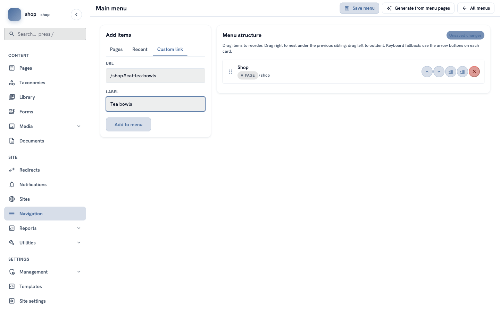Image resolution: width=500 pixels, height=312 pixels.
Task: Remove the Shop item from the menu
Action: click(474, 72)
